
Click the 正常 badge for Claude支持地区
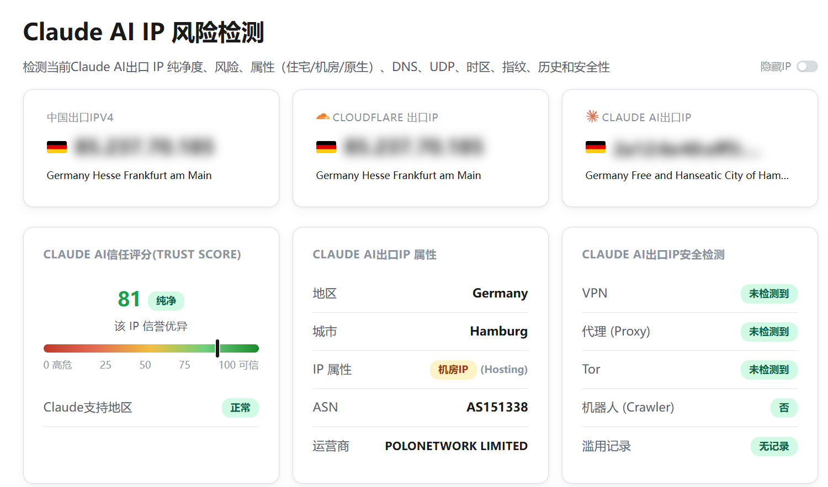tap(241, 408)
